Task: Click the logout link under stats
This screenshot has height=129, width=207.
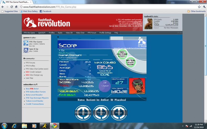Action: 156,28
